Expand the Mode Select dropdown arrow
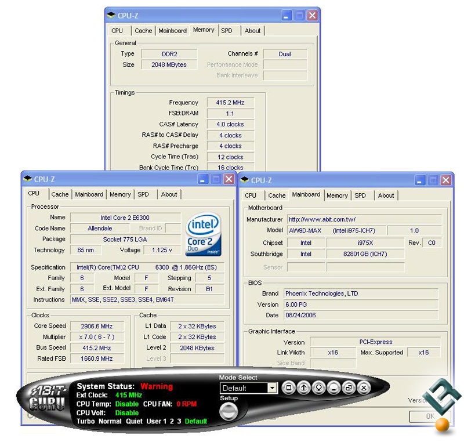This screenshot has width=464, height=442. tap(272, 388)
